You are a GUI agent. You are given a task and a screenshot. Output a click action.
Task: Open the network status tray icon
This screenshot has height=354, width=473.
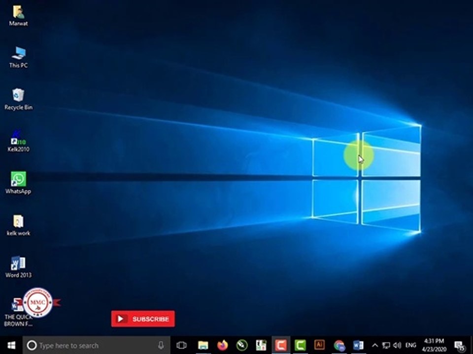coord(386,345)
